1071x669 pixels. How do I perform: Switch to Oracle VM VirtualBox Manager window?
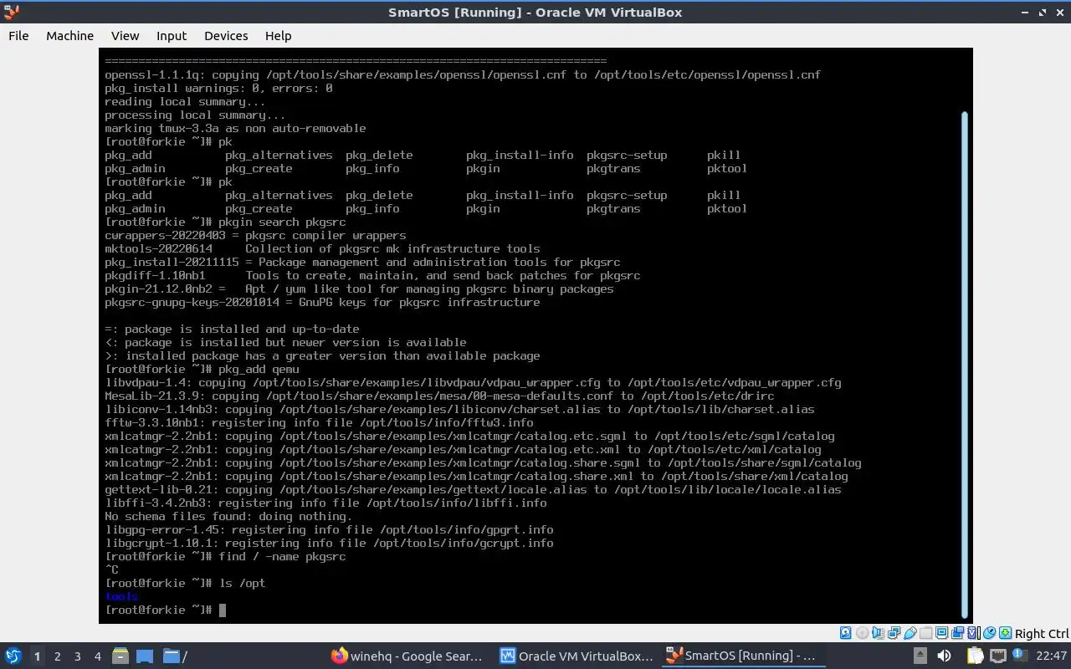[x=576, y=656]
